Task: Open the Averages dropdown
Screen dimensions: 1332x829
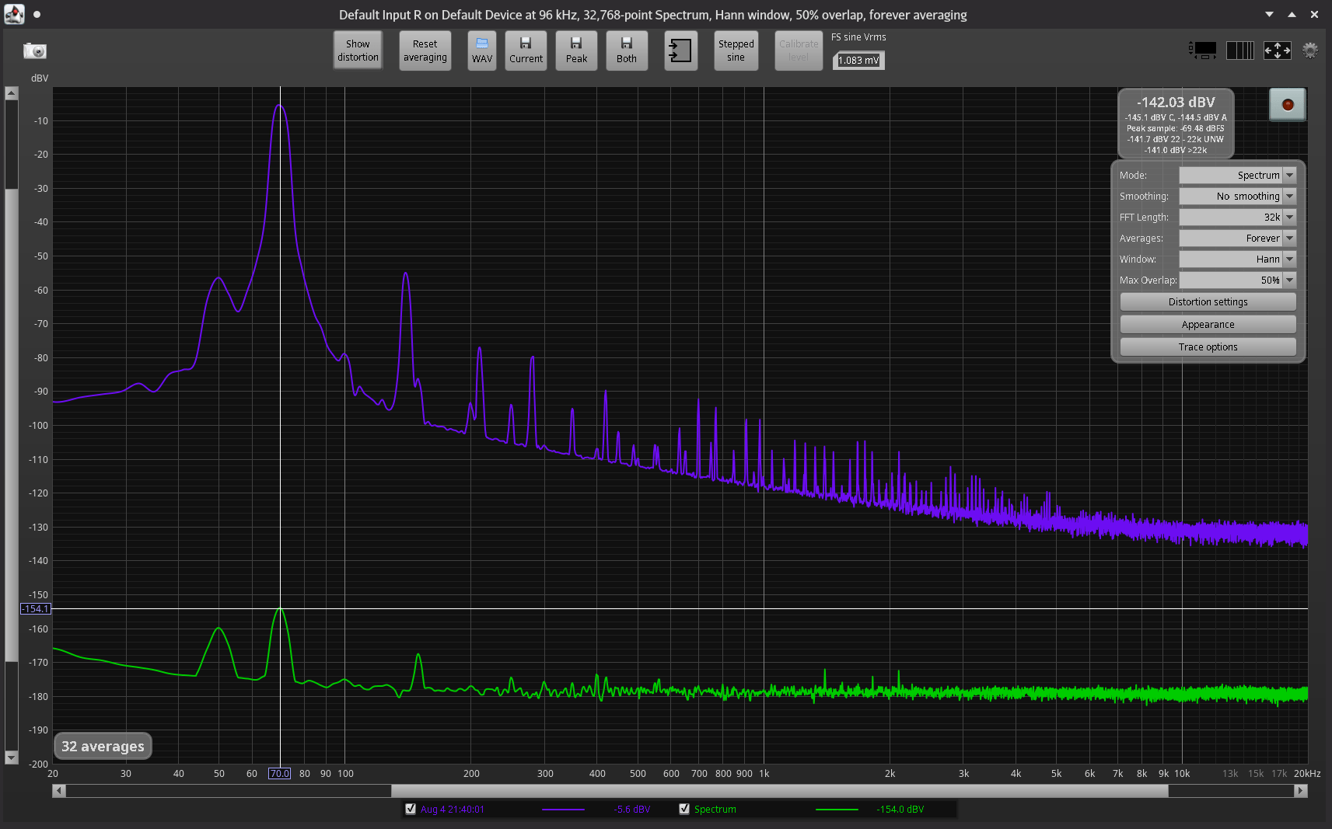Action: [1237, 239]
